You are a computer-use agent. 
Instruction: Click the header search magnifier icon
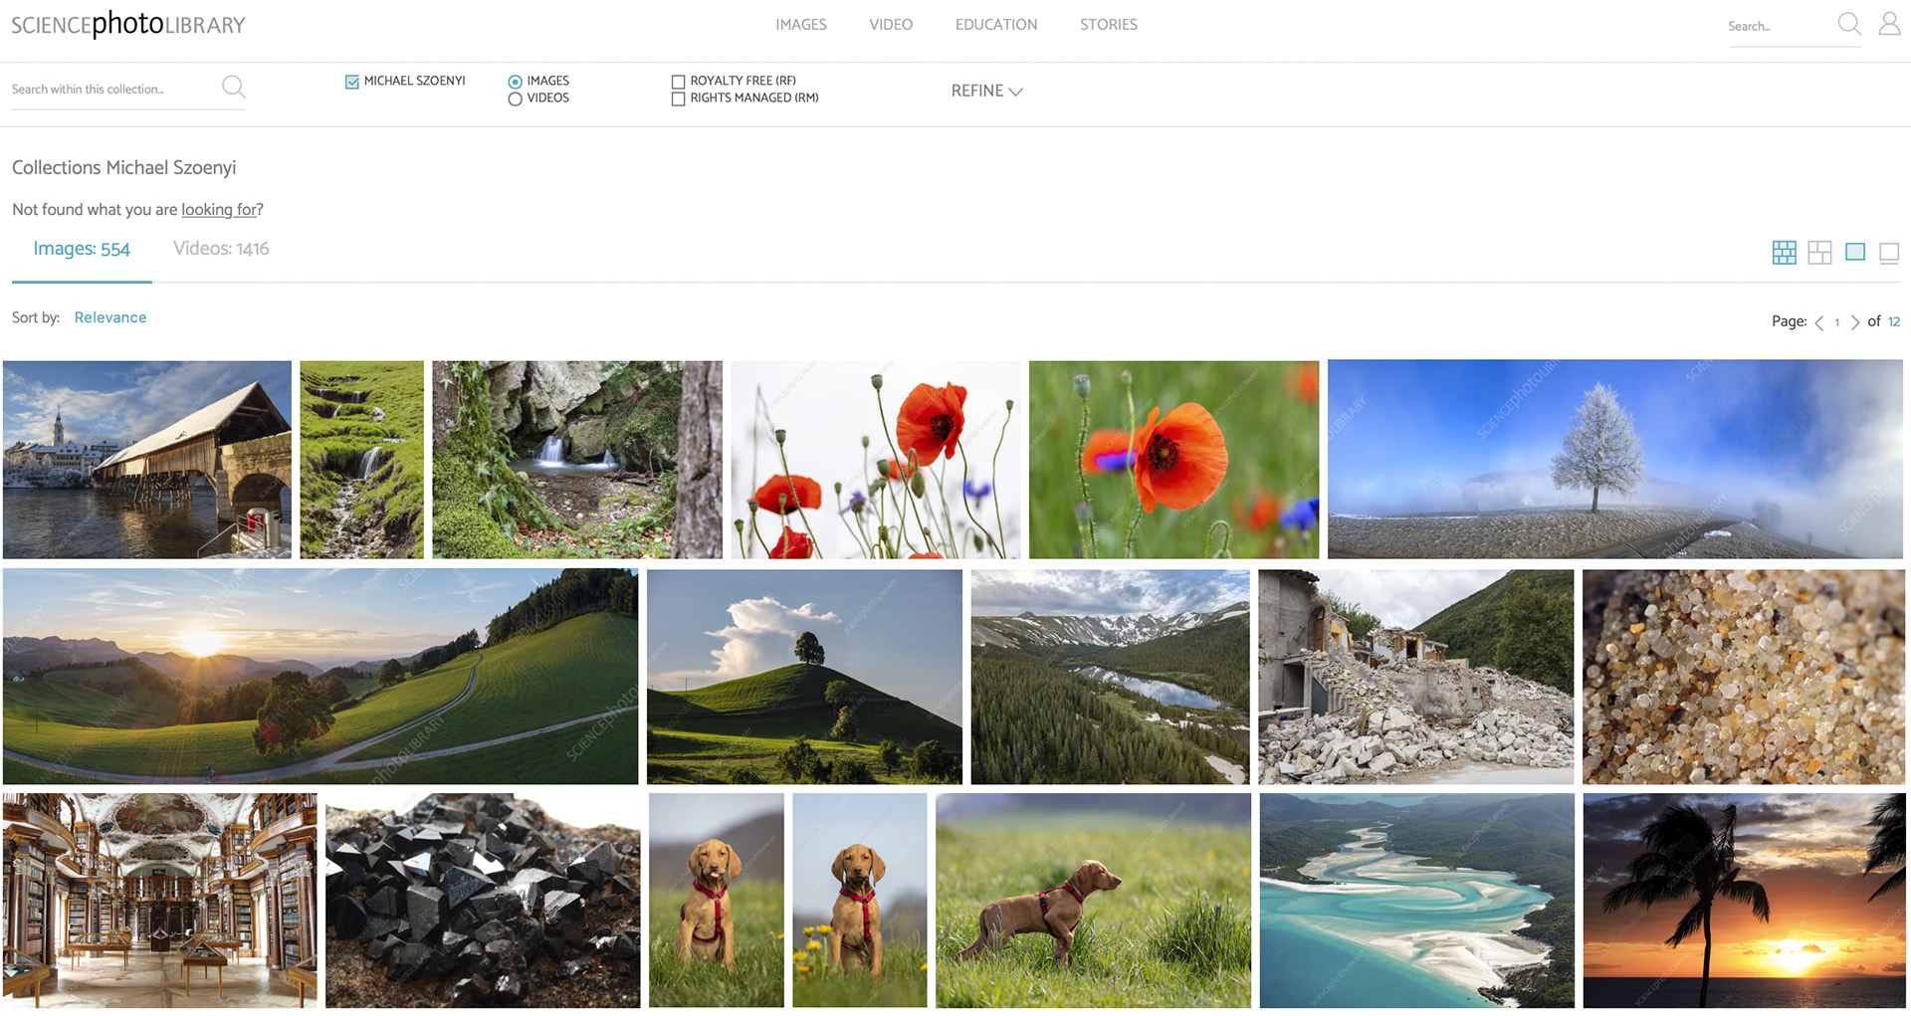coord(1848,24)
